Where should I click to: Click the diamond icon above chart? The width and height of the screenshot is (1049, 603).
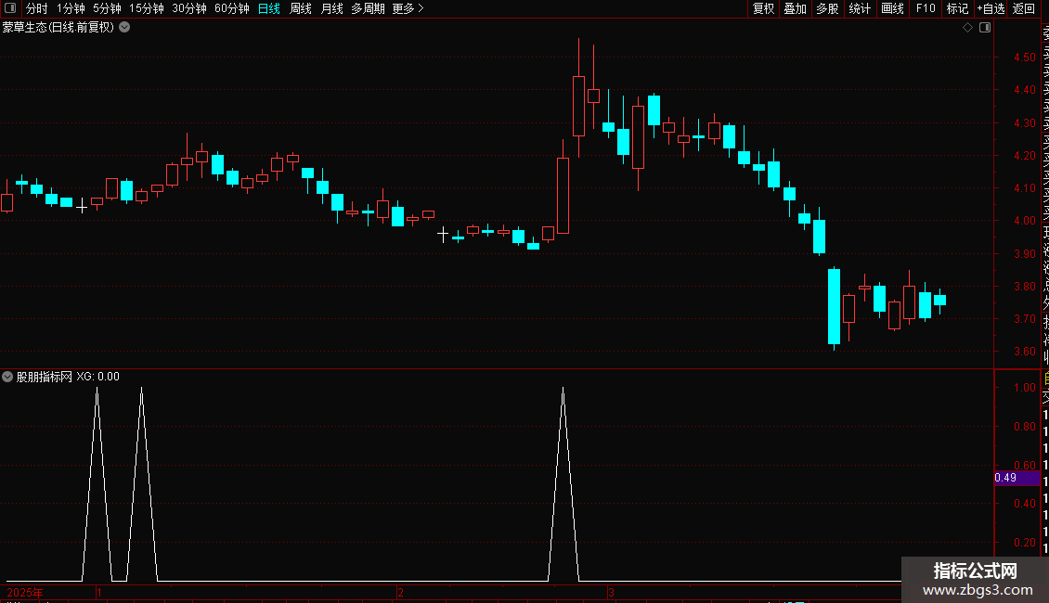(x=967, y=28)
